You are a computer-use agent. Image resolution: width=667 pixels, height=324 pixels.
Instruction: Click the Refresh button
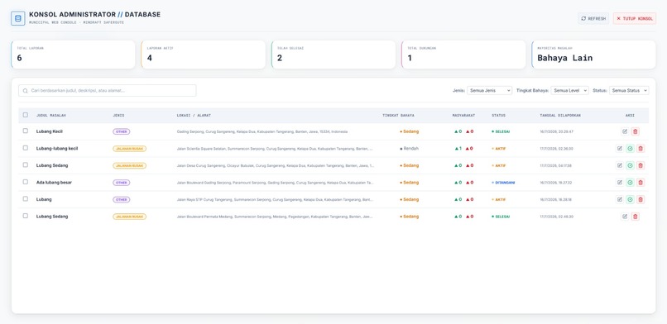(x=593, y=19)
